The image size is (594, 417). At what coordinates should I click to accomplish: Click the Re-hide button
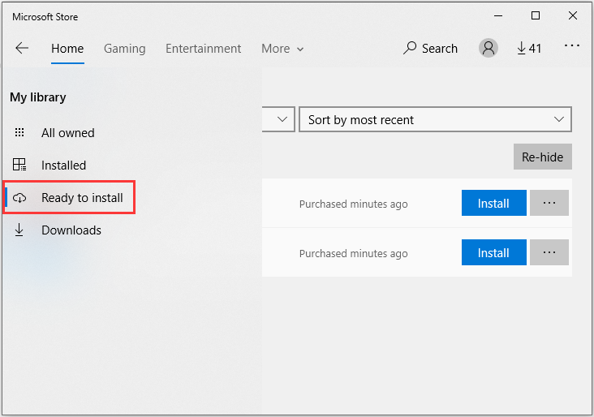(x=542, y=157)
